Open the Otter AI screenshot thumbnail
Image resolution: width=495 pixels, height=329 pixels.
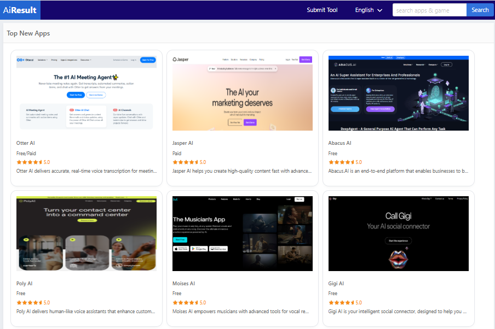tap(87, 93)
